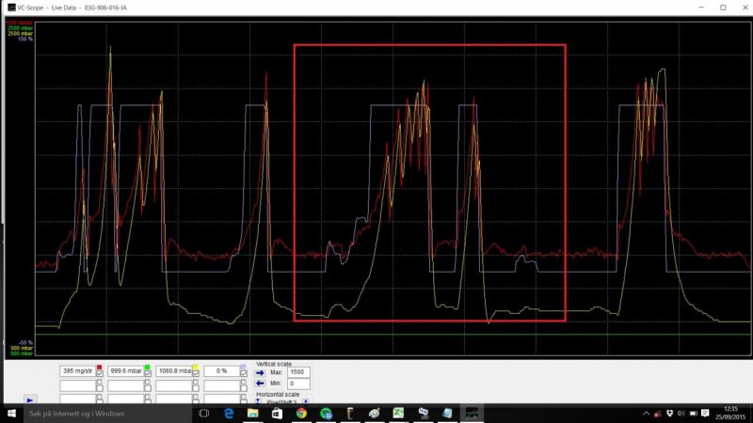The height and width of the screenshot is (423, 753).
Task: Open File Explorer from the taskbar
Action: pyautogui.click(x=252, y=413)
